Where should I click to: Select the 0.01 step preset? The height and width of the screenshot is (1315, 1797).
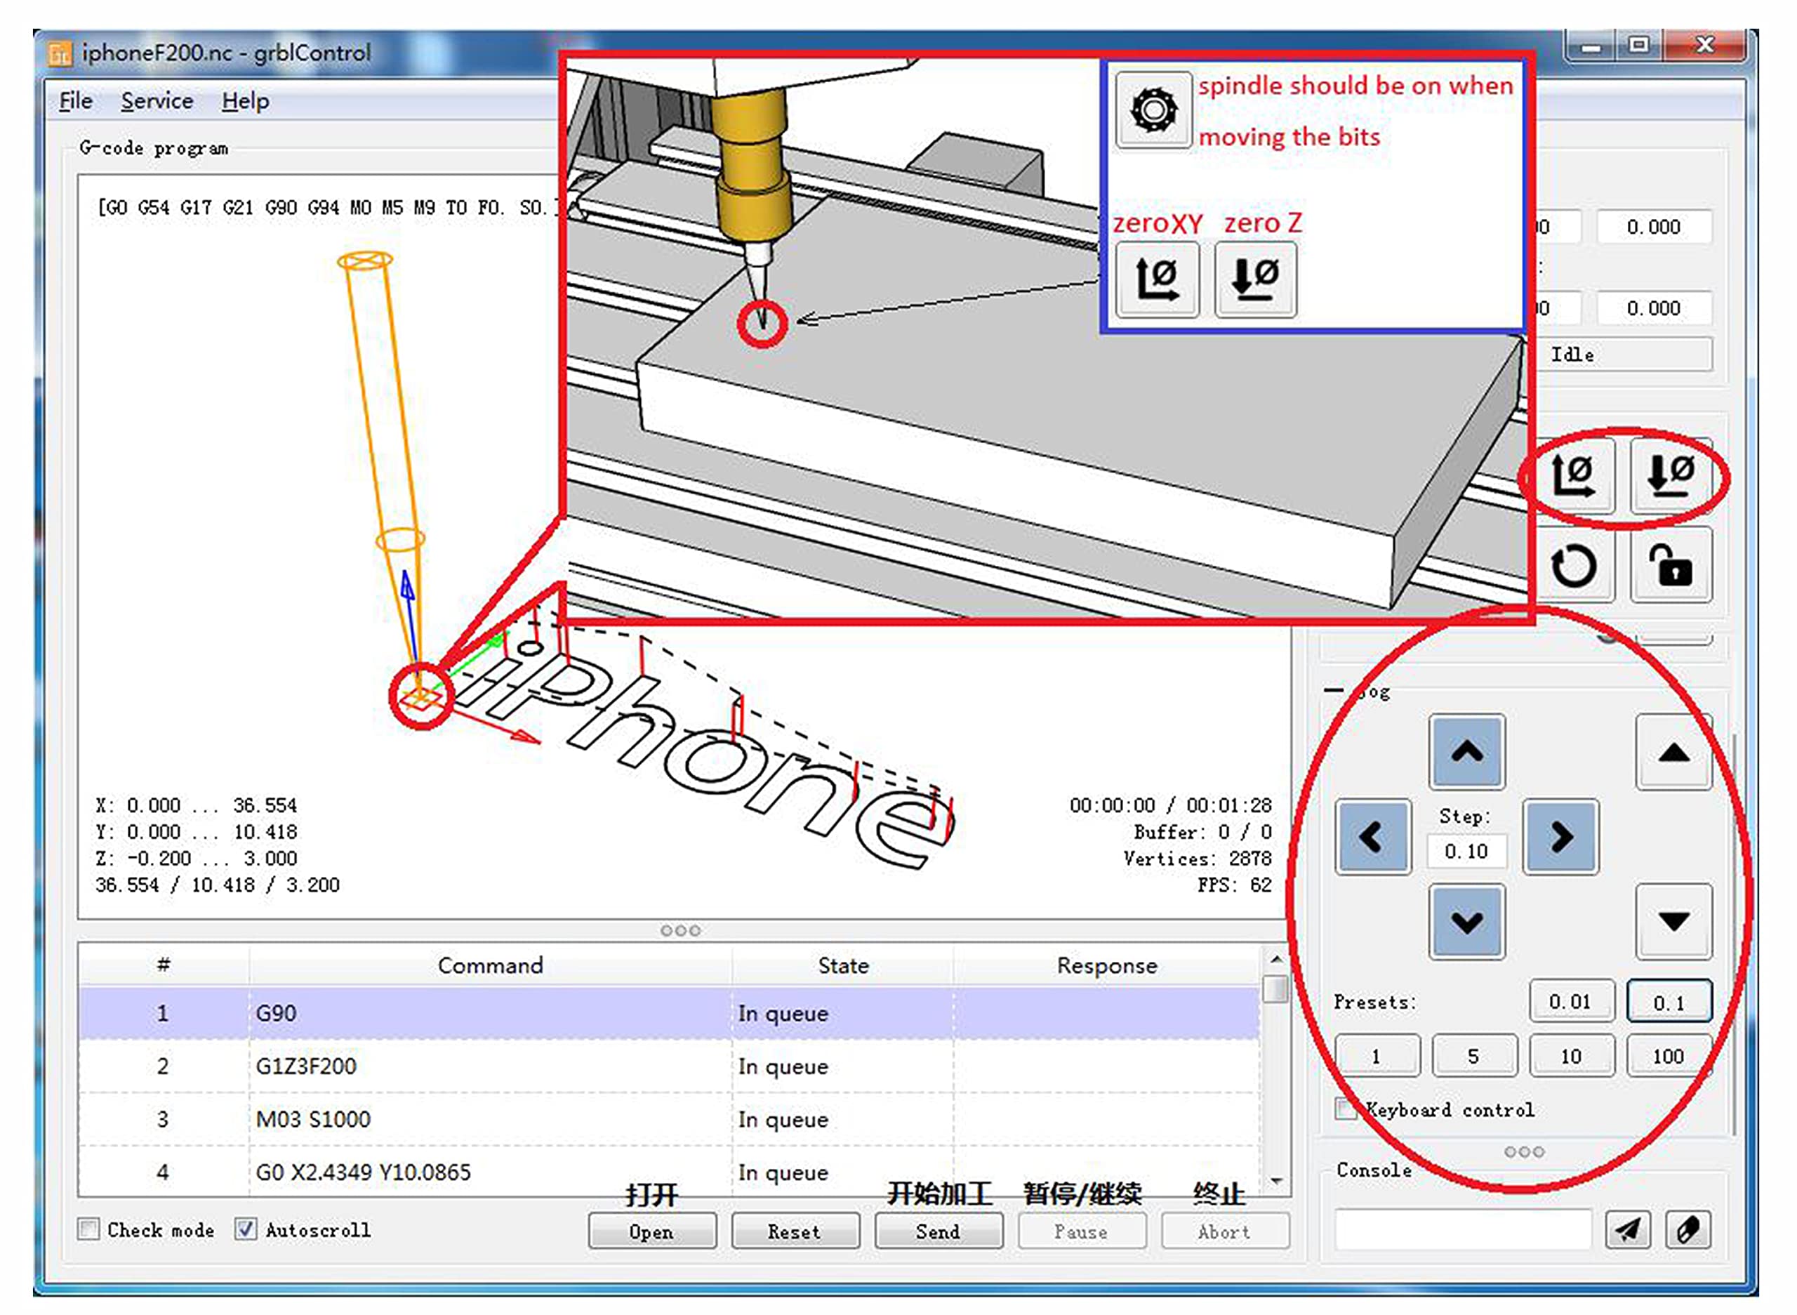coord(1572,1001)
